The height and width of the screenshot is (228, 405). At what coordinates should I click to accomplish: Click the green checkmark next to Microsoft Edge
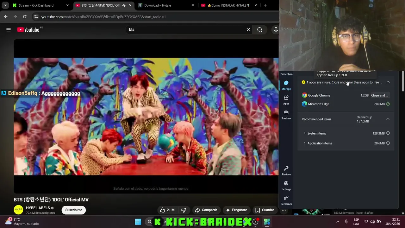388,104
